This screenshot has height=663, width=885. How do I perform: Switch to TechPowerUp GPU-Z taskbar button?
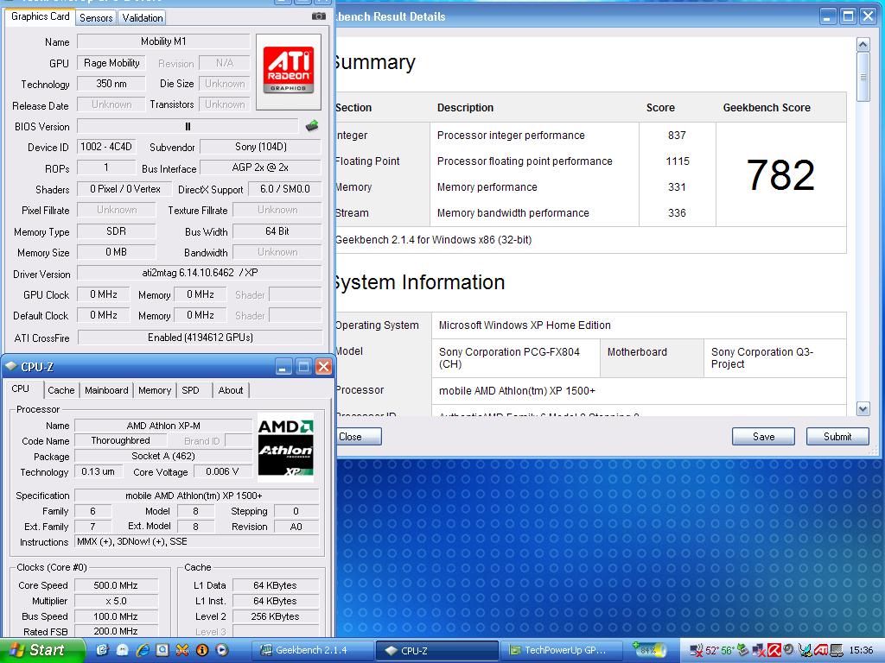(x=560, y=650)
